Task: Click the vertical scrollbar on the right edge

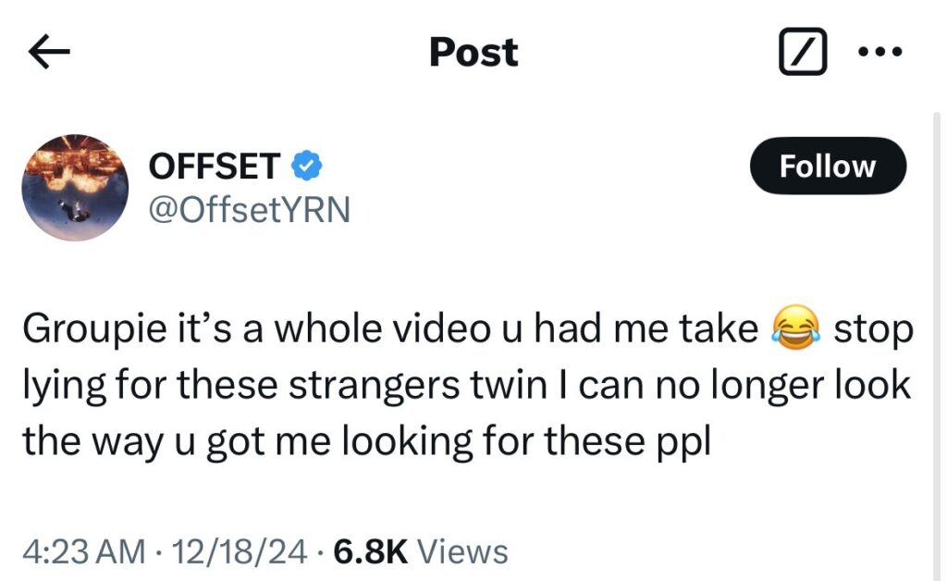Action: tap(936, 345)
